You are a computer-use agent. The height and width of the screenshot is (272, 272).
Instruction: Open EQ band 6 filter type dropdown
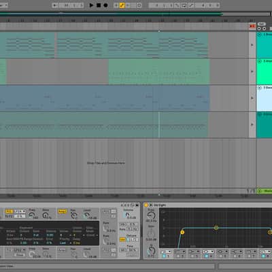pos(237,252)
